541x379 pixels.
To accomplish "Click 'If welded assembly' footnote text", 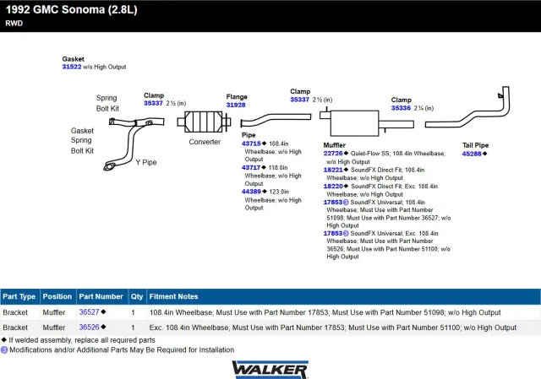I will 82,340.
